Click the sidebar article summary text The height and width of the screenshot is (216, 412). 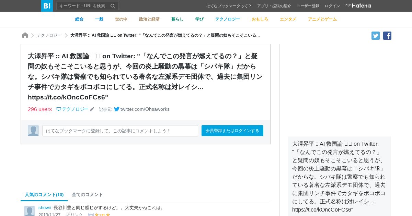tap(339, 177)
